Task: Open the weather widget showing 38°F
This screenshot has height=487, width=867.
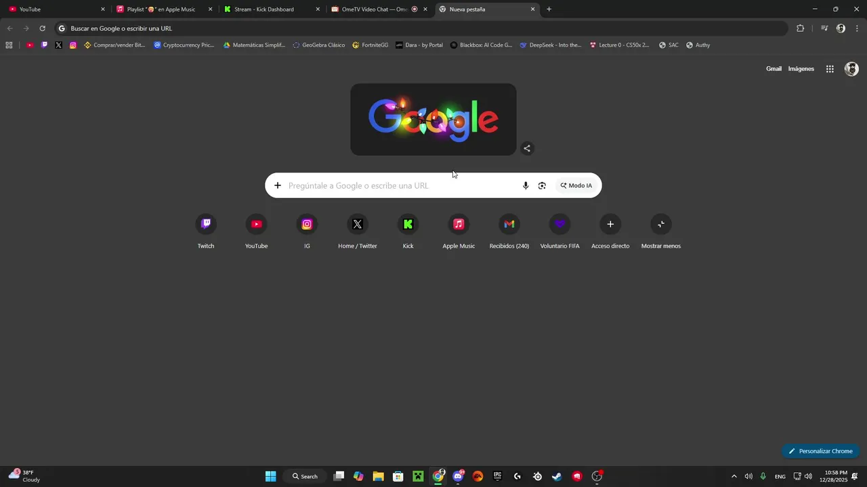Action: [24, 476]
